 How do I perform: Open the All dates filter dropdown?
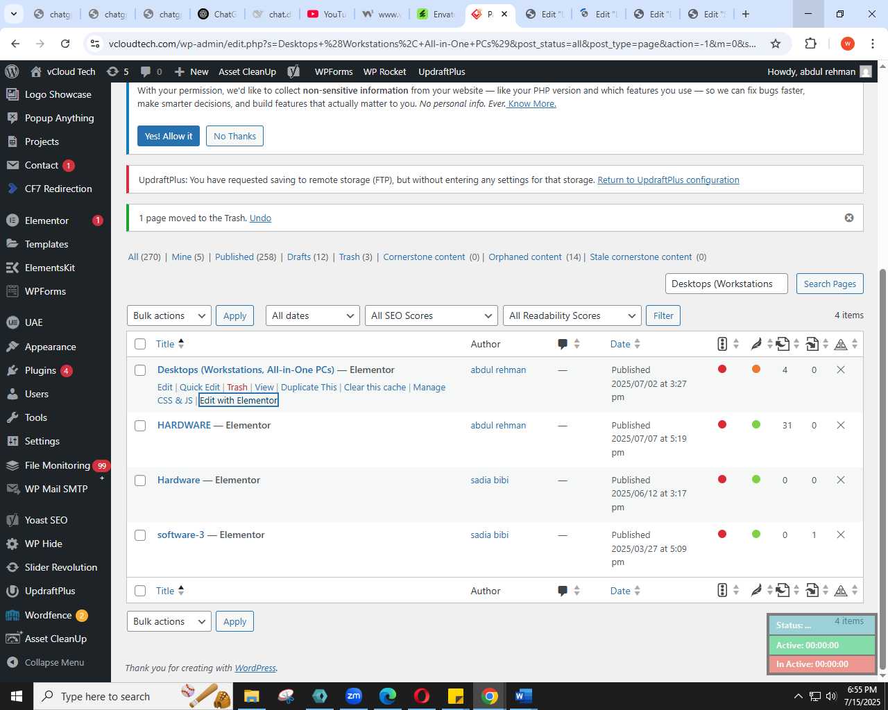313,315
